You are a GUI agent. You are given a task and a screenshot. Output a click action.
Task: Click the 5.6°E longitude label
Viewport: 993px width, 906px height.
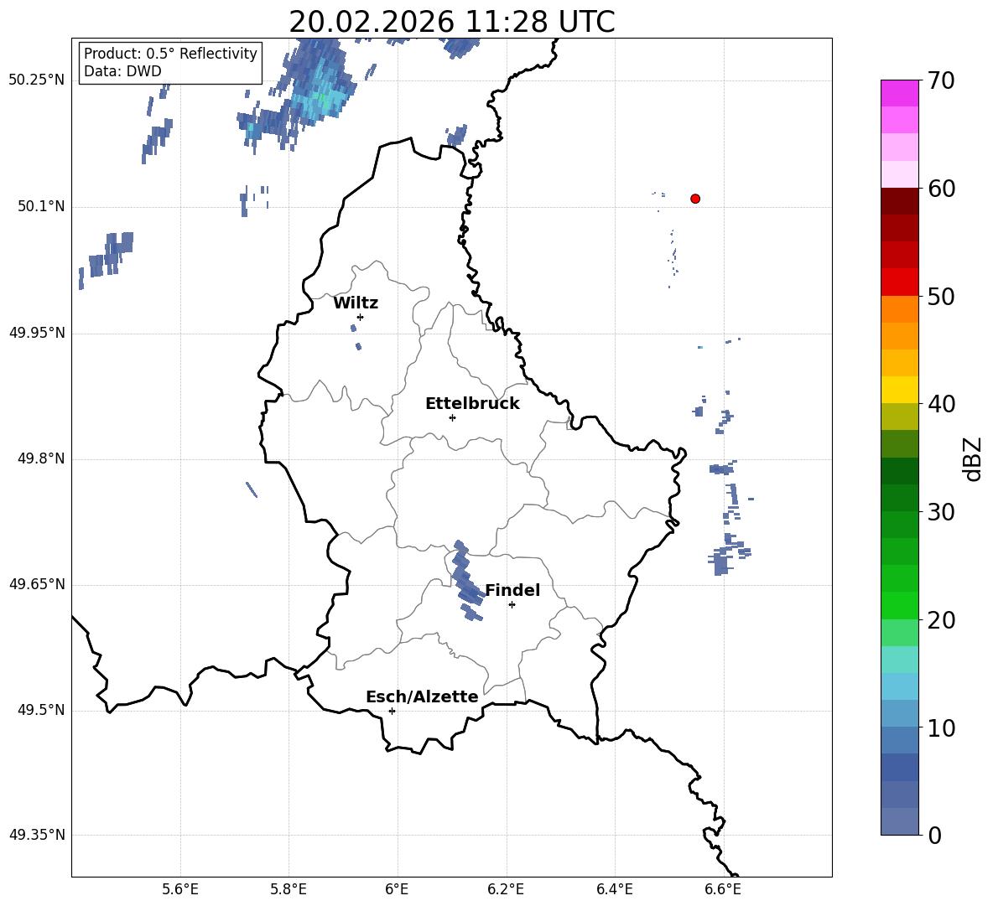(x=180, y=889)
